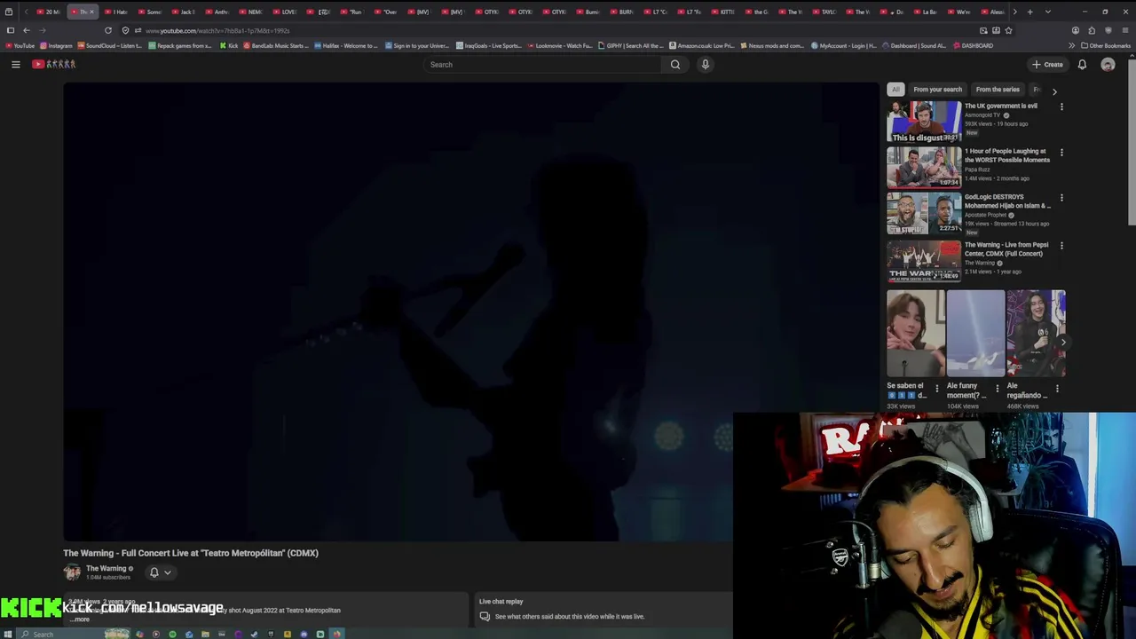
Task: Open the DASHBOARD bookmark
Action: click(x=974, y=45)
